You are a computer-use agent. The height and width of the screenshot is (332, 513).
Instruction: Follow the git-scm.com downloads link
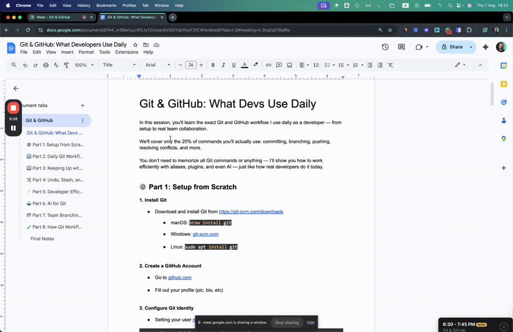[251, 211]
